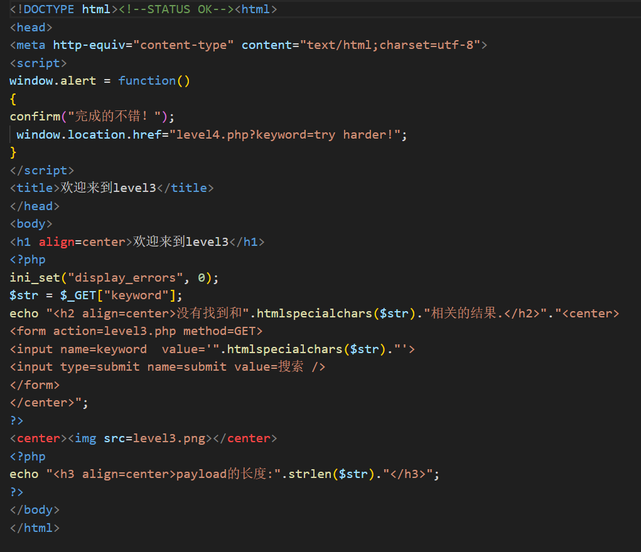Click the STATUS OK comment
The width and height of the screenshot is (641, 552).
(176, 9)
